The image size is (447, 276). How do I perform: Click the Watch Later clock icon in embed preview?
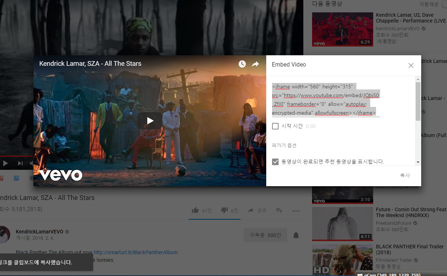pos(242,64)
